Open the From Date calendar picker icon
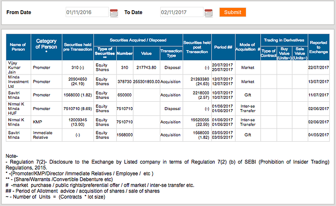Viewport: 336px width, 206px height. point(113,12)
